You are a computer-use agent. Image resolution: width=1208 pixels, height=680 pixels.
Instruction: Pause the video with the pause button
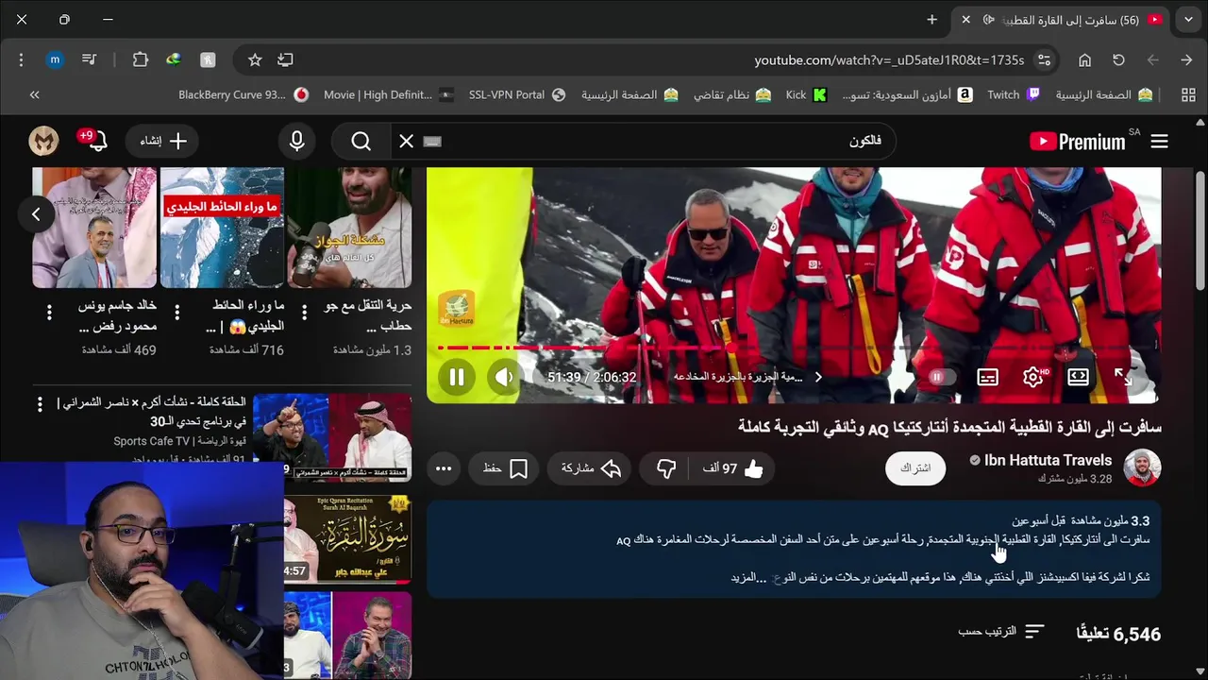coord(457,377)
